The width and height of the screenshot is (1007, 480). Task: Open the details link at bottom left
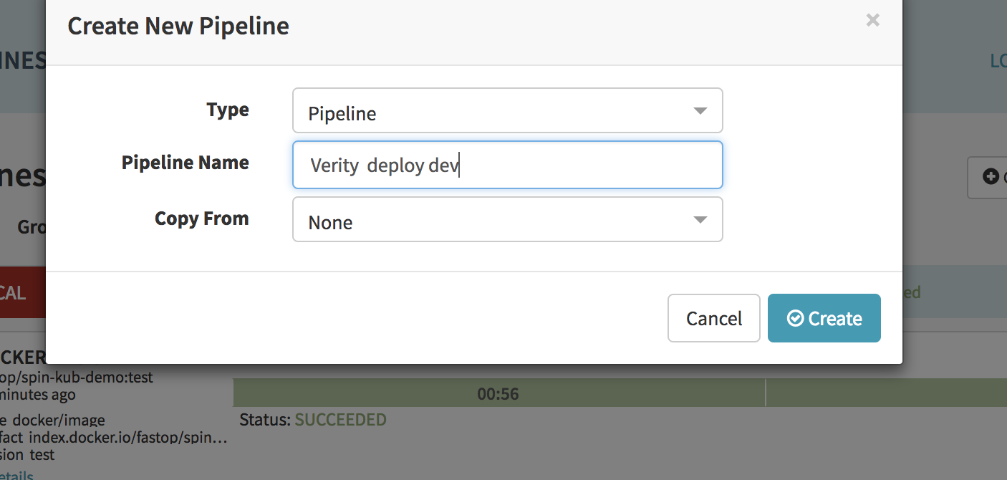16,475
